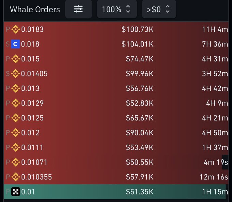Click the OKX icon in the 0.01 row
This screenshot has height=202, width=232.
coord(16,192)
